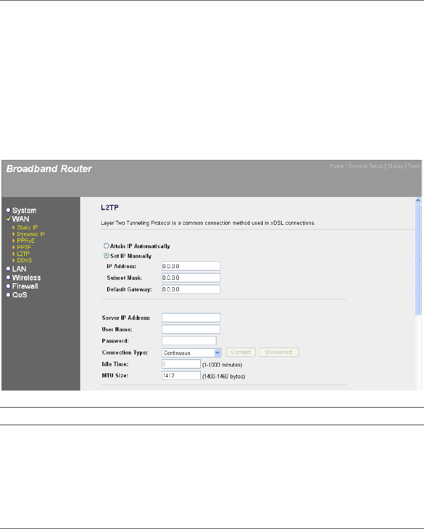Image resolution: width=424 pixels, height=529 pixels.
Task: Open the Firewall menu section
Action: (x=25, y=286)
